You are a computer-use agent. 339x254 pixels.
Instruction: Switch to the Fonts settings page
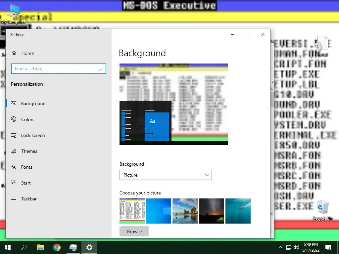click(26, 167)
